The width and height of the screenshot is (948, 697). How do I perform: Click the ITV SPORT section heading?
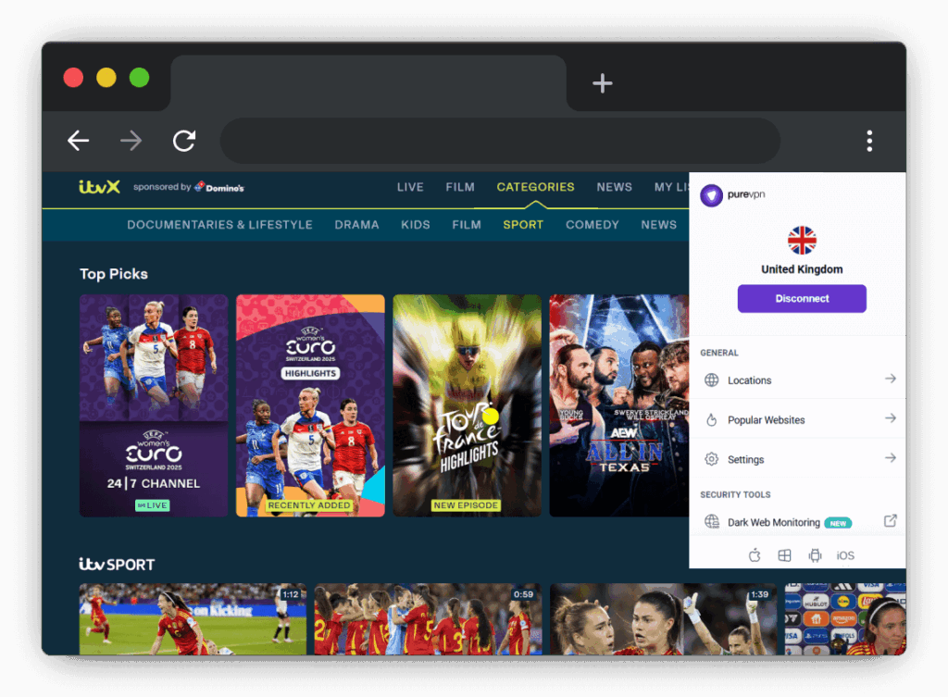(x=117, y=564)
